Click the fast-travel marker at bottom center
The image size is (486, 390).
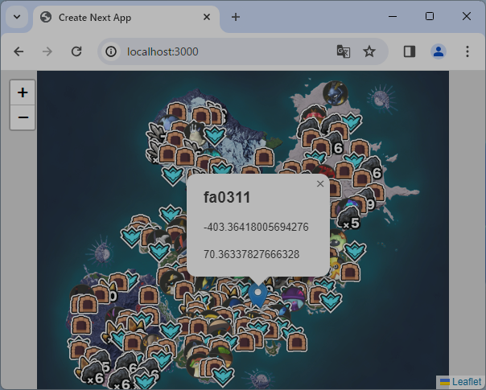[222, 376]
